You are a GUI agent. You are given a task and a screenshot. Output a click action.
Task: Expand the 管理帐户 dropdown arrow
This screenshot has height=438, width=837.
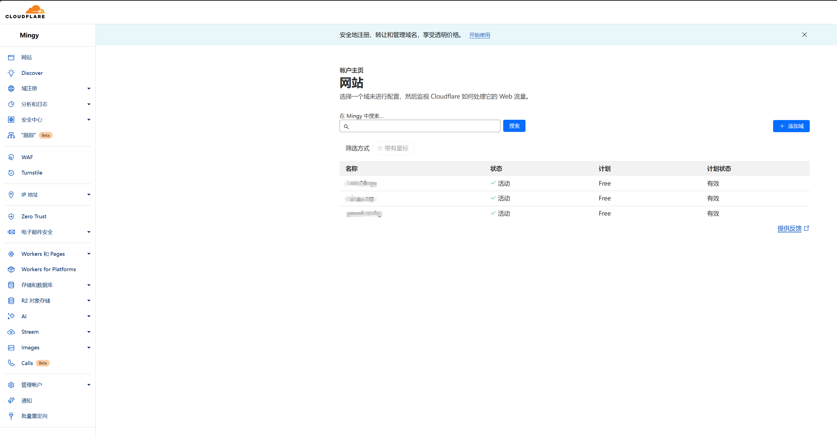pyautogui.click(x=89, y=385)
